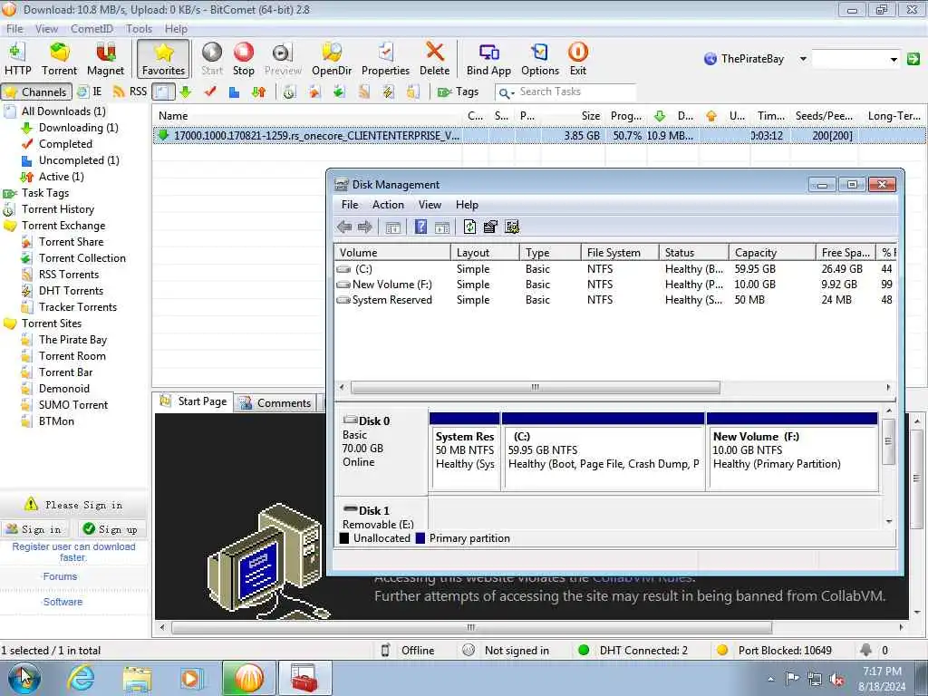The width and height of the screenshot is (928, 696).
Task: Filter tasks by active up-down arrows icon
Action: pos(258,92)
